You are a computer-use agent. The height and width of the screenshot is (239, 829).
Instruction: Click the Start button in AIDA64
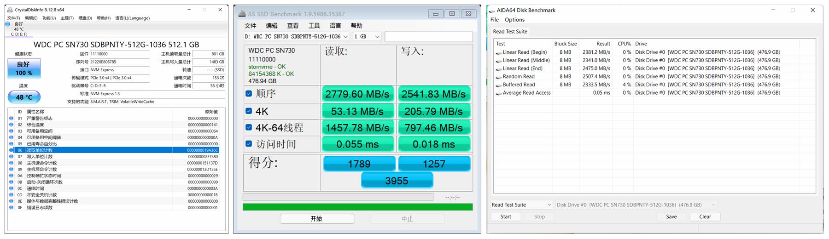tap(506, 216)
